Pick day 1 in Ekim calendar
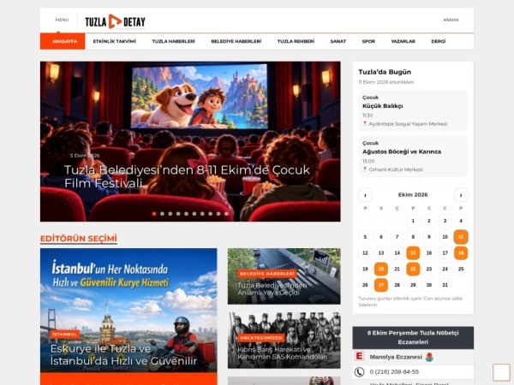514x385 pixels. pyautogui.click(x=413, y=221)
